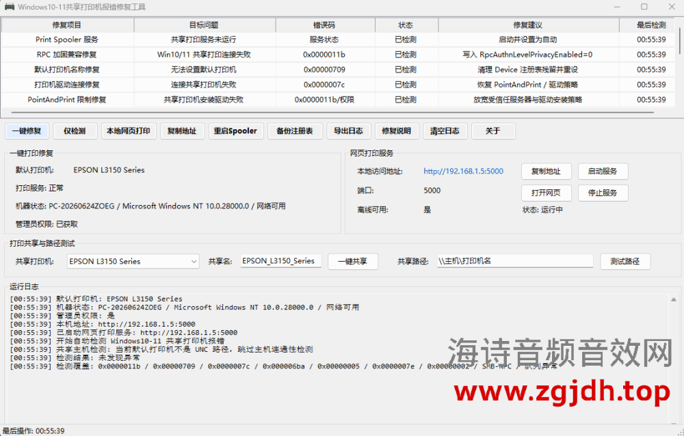Viewport: 684px width, 436px height.
Task: Select the 打印机驱动连接修复 row
Action: click(x=338, y=85)
